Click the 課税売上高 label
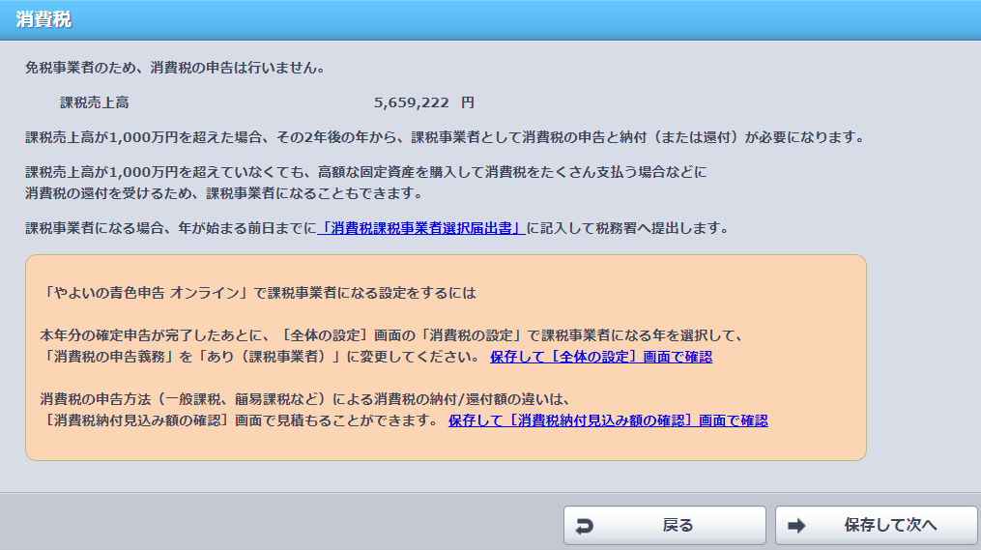The image size is (981, 550). tap(95, 102)
